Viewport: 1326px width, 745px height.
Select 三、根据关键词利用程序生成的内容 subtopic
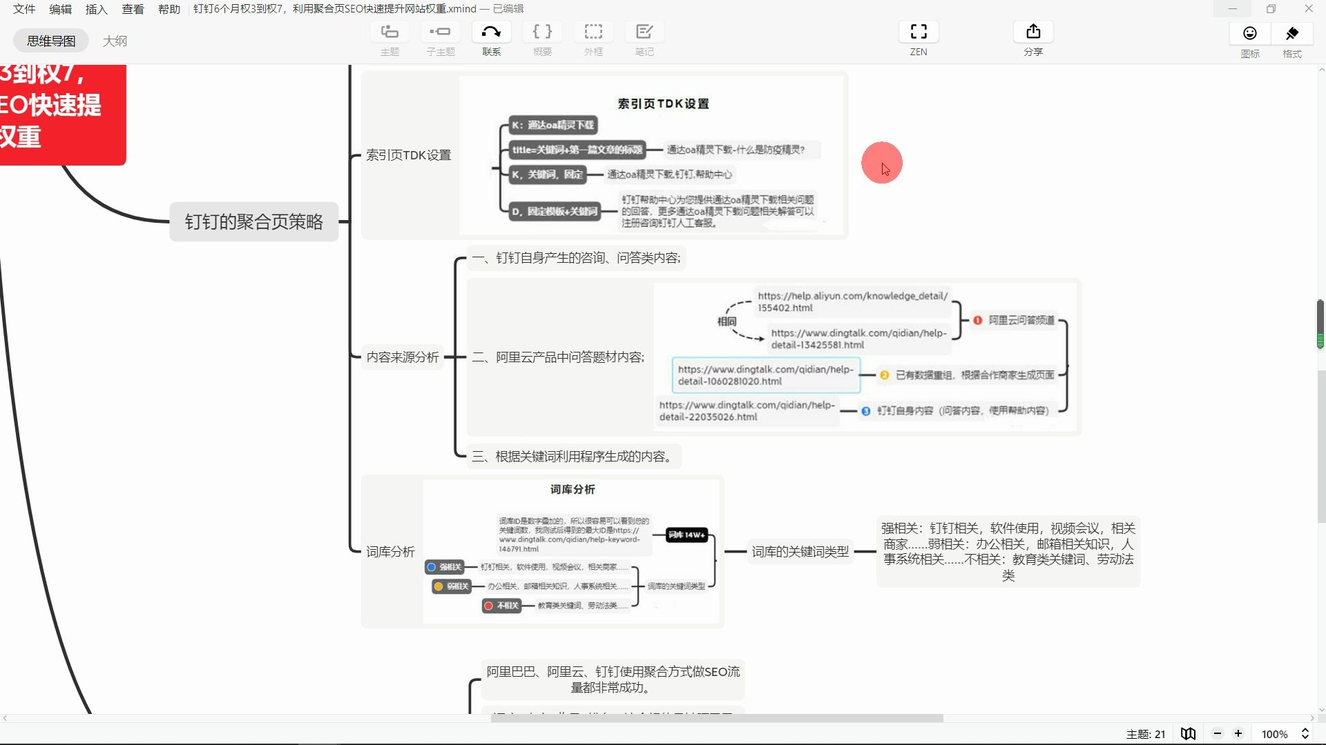pos(575,456)
